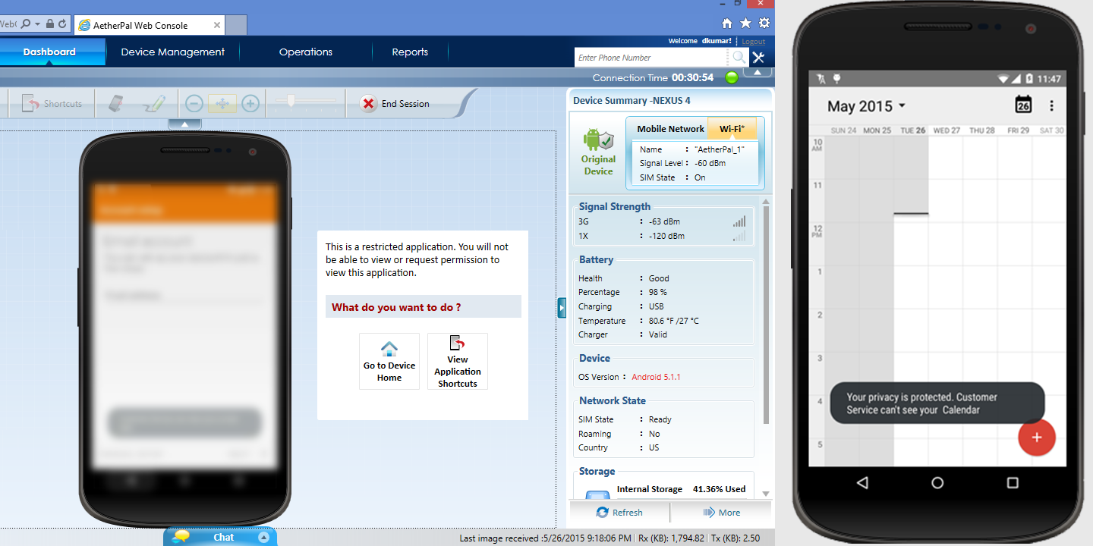Select the fit-to-screen move icon
Image resolution: width=1093 pixels, height=546 pixels.
(222, 104)
